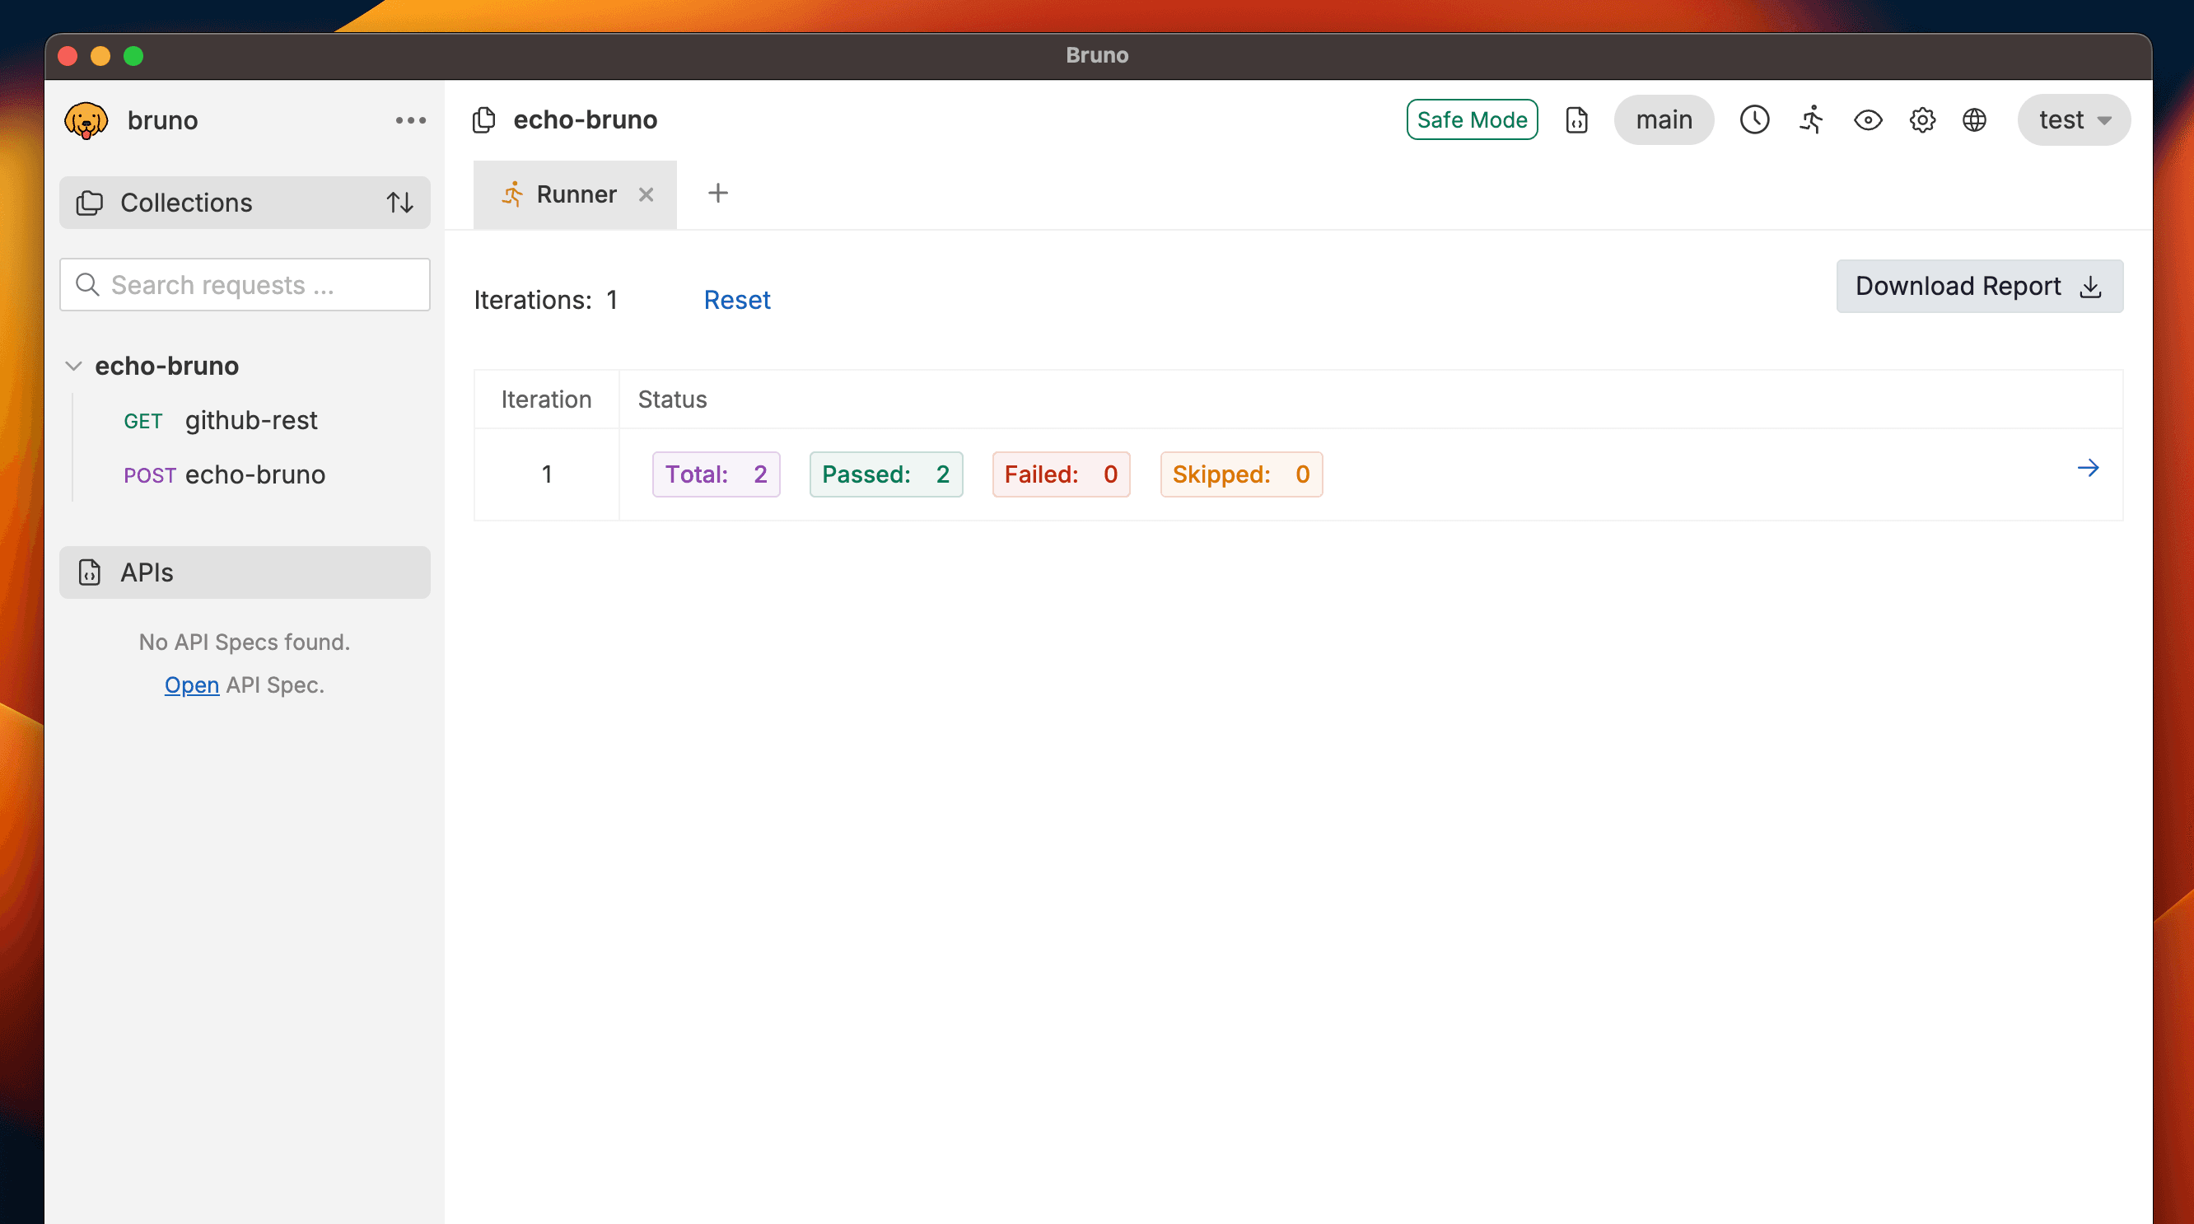This screenshot has width=2194, height=1224.
Task: Click the Reset link next to Iterations
Action: pyautogui.click(x=737, y=300)
